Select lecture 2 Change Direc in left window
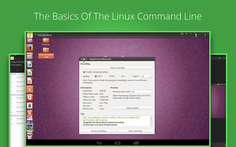The height and width of the screenshot is (147, 236). (17, 82)
